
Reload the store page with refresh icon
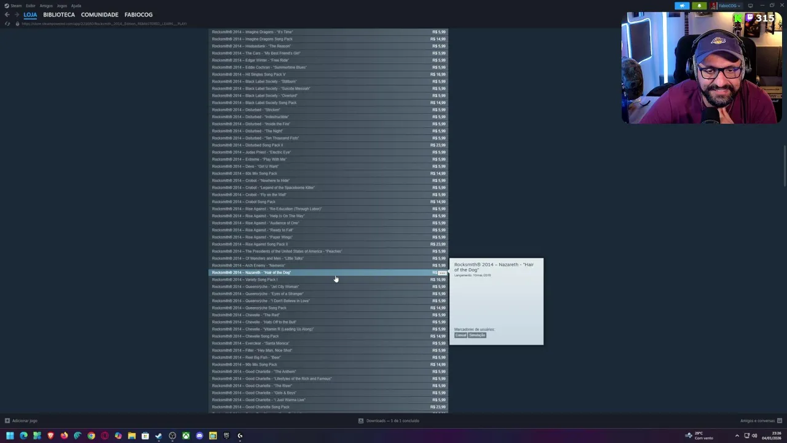point(7,23)
